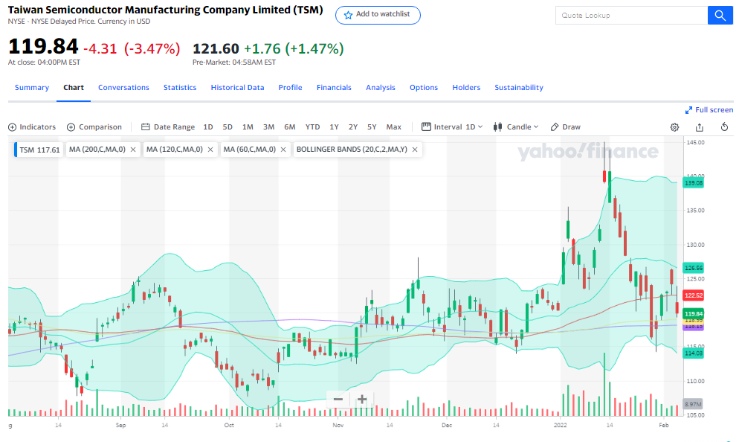739x442 pixels.
Task: Set range to 3M
Action: pyautogui.click(x=268, y=127)
